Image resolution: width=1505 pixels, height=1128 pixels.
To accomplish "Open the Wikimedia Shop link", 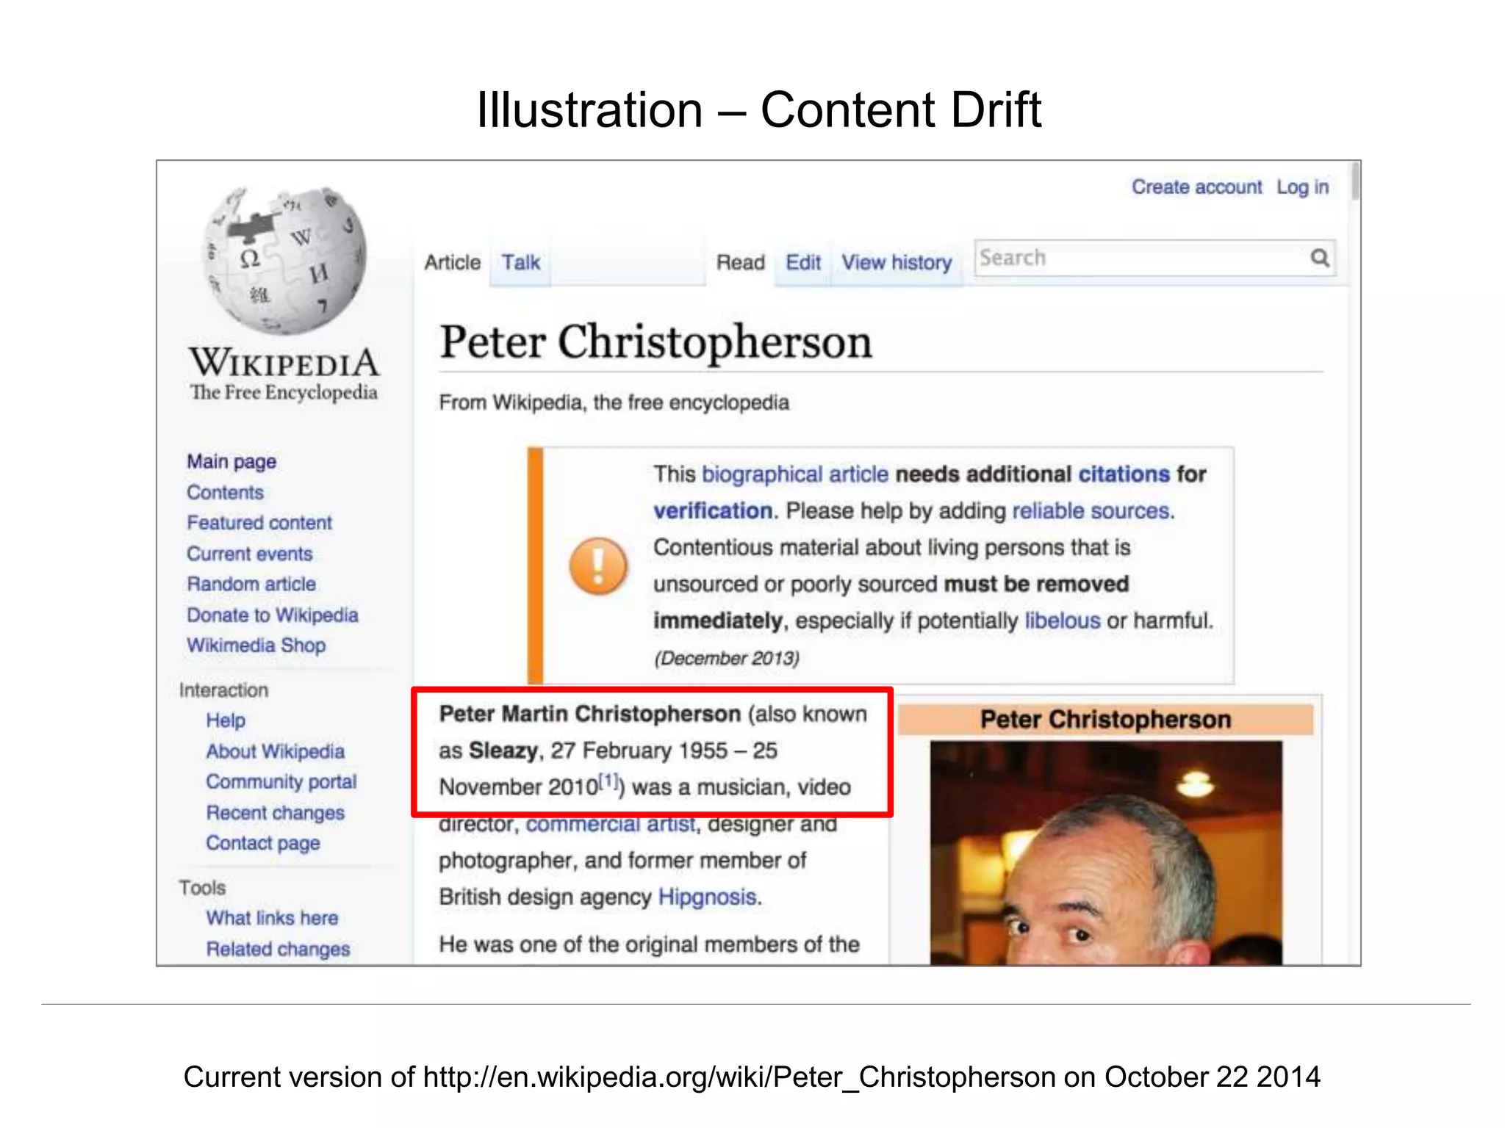I will [256, 646].
